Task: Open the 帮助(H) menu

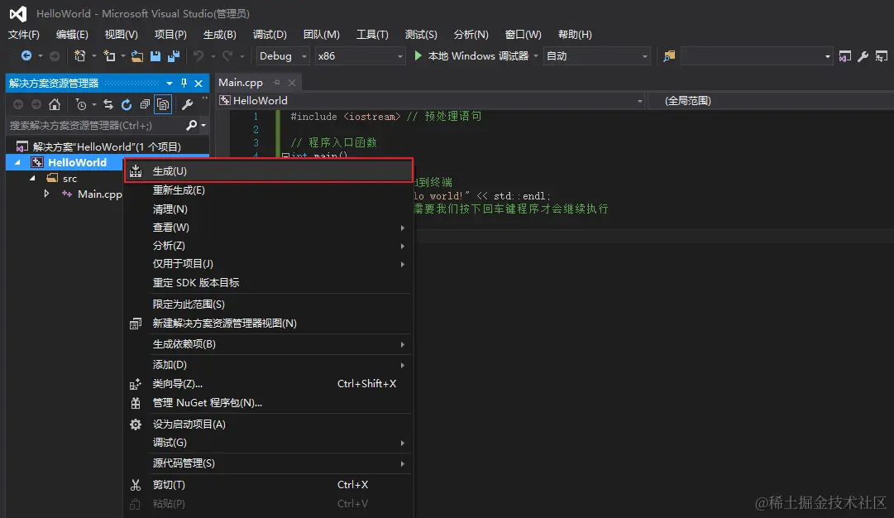Action: point(575,35)
